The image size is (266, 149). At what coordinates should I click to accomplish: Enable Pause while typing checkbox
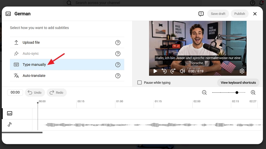click(x=140, y=82)
